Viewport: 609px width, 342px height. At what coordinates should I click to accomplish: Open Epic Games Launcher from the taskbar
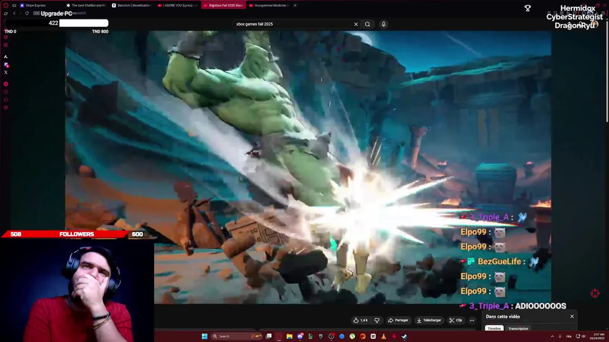[x=321, y=336]
